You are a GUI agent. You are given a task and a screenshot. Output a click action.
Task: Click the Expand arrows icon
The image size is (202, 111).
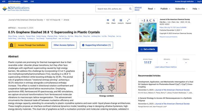coord(128,20)
